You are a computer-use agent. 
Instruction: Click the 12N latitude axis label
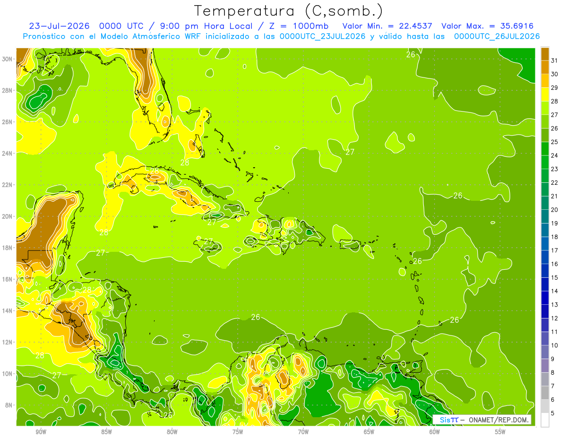pos(8,342)
